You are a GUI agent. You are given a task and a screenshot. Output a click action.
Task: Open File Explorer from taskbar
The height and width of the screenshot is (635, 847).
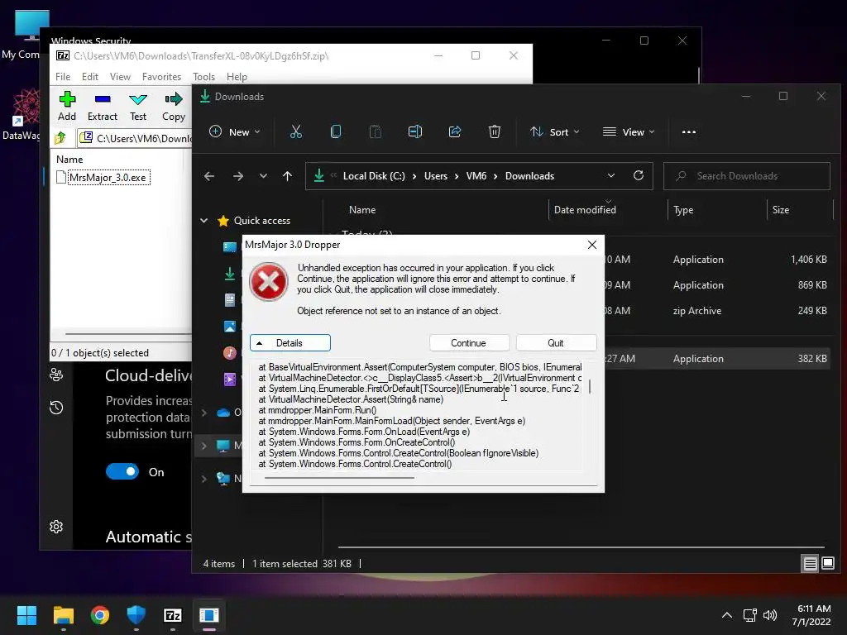pyautogui.click(x=63, y=615)
